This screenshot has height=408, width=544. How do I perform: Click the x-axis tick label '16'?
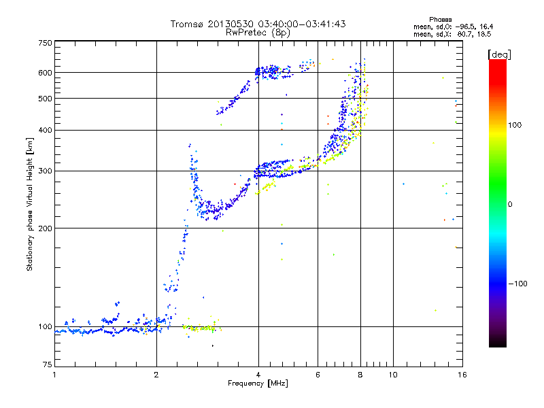pos(462,375)
